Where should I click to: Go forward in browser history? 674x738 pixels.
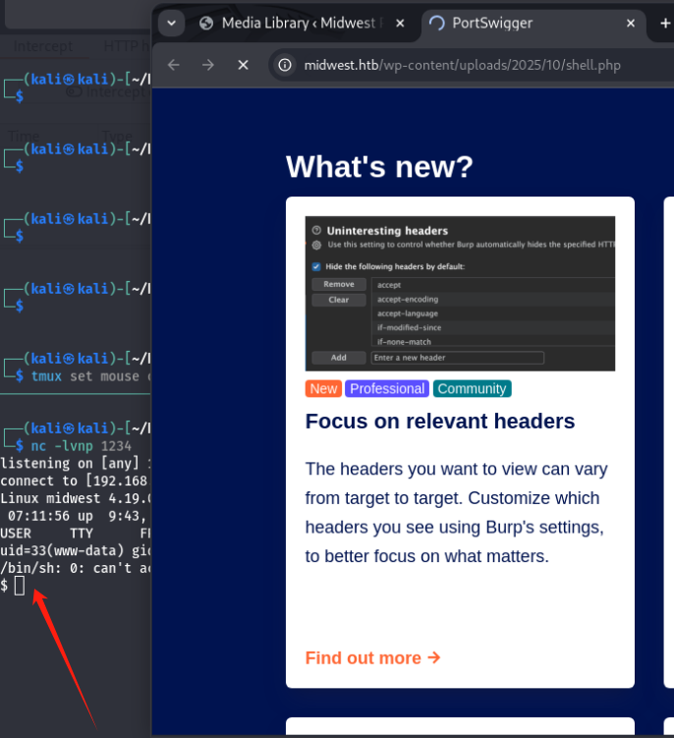(208, 65)
